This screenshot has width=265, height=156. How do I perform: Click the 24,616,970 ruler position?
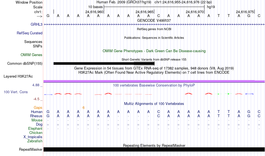[194, 12]
